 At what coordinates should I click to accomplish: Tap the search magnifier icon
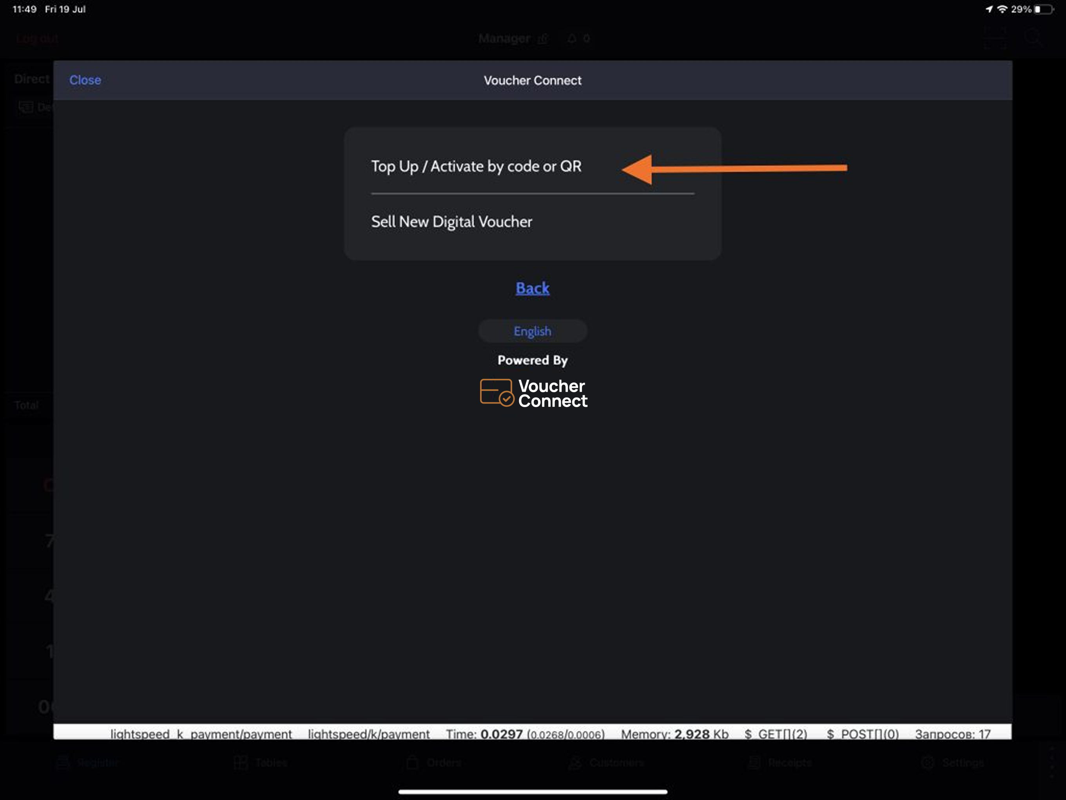1033,38
